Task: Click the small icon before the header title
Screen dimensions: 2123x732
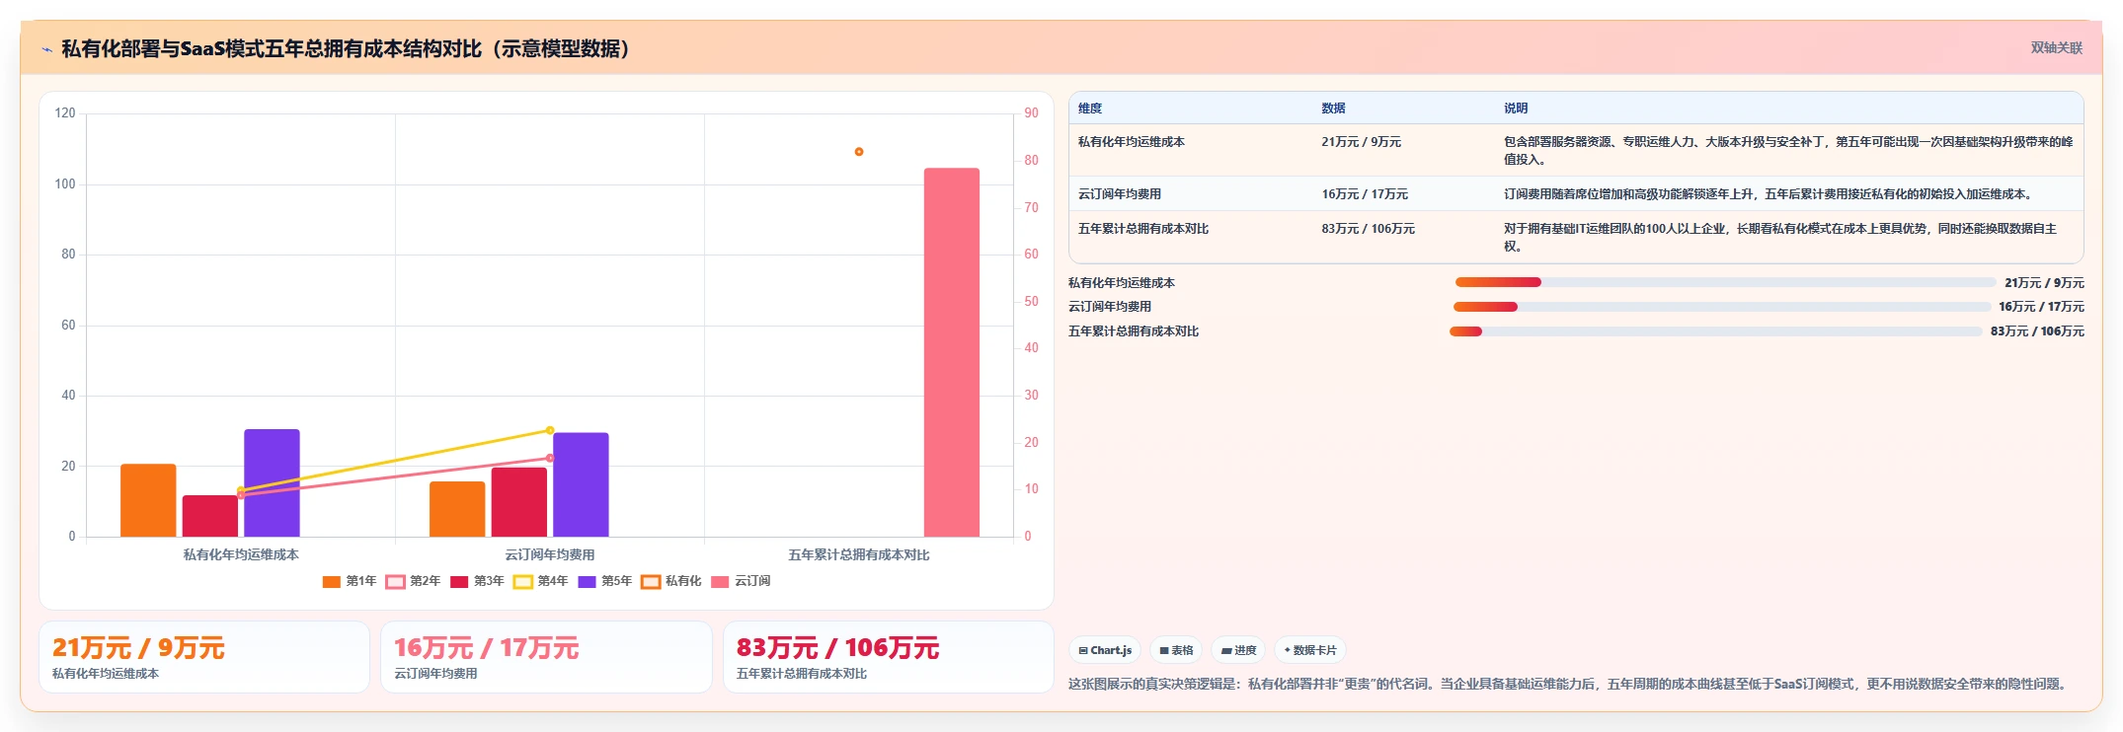Action: pos(46,49)
